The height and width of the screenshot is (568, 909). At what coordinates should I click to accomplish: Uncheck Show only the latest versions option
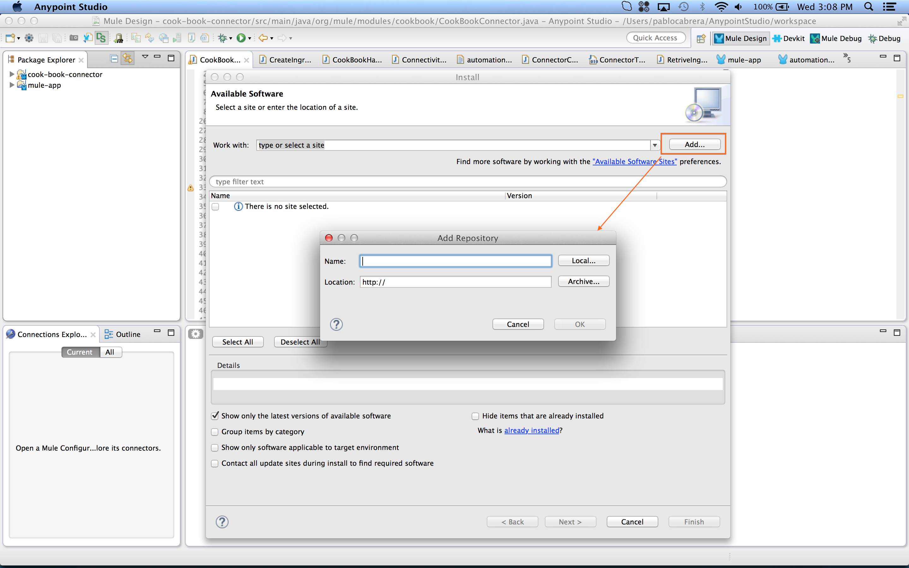point(215,416)
